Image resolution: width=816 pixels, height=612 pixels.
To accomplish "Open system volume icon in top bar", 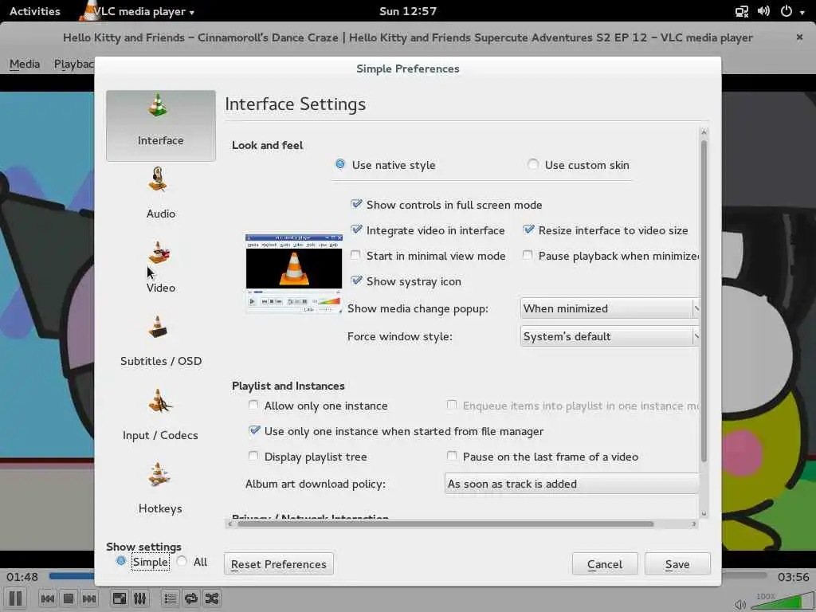I will 763,11.
